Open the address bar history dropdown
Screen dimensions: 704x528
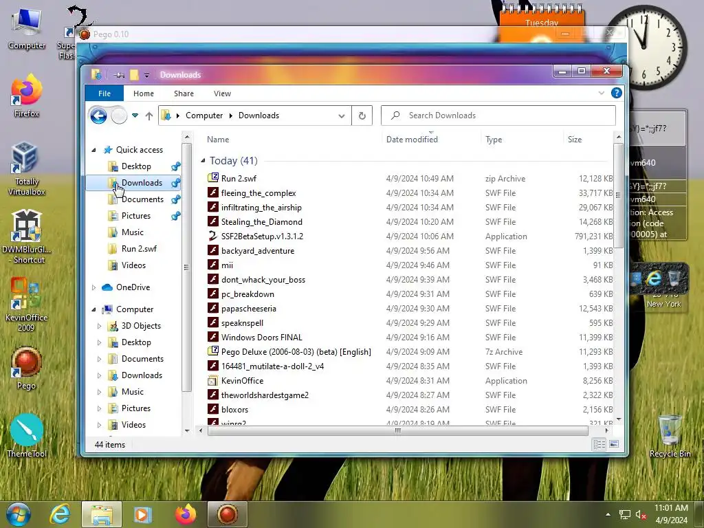point(342,115)
